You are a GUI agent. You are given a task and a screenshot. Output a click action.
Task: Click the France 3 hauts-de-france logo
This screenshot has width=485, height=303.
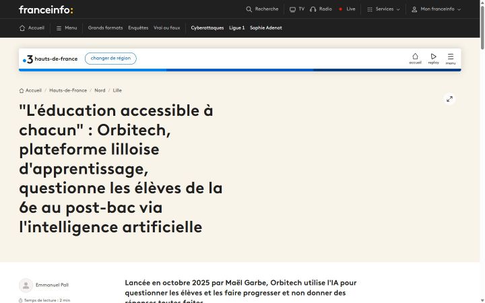pyautogui.click(x=50, y=59)
